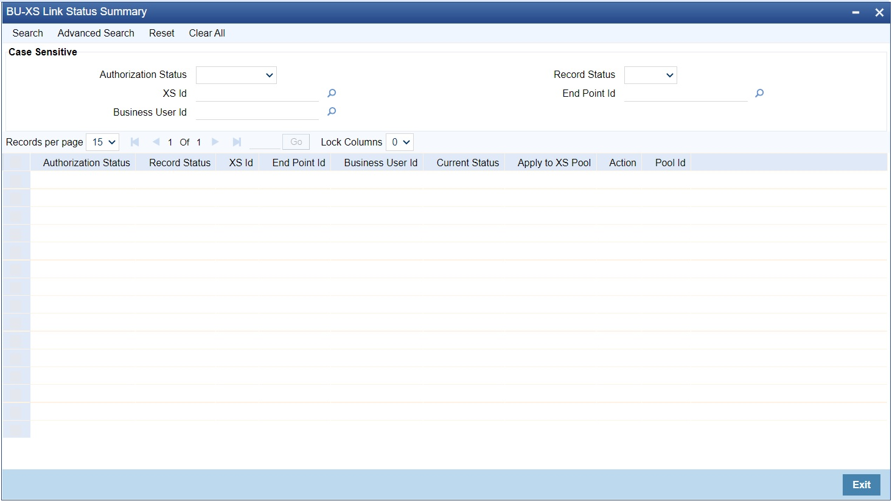This screenshot has height=501, width=892.
Task: Click the Apply to XS Pool column header
Action: click(554, 163)
